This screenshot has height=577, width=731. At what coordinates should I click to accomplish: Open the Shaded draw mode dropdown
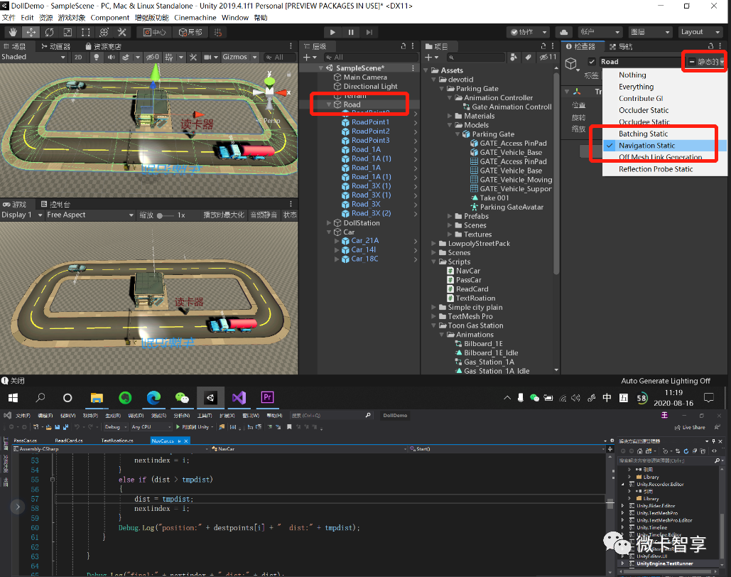(34, 57)
